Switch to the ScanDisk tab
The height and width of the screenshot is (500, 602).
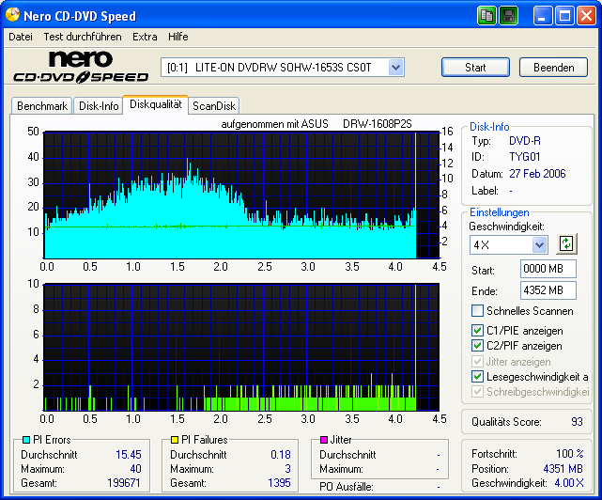coord(214,106)
